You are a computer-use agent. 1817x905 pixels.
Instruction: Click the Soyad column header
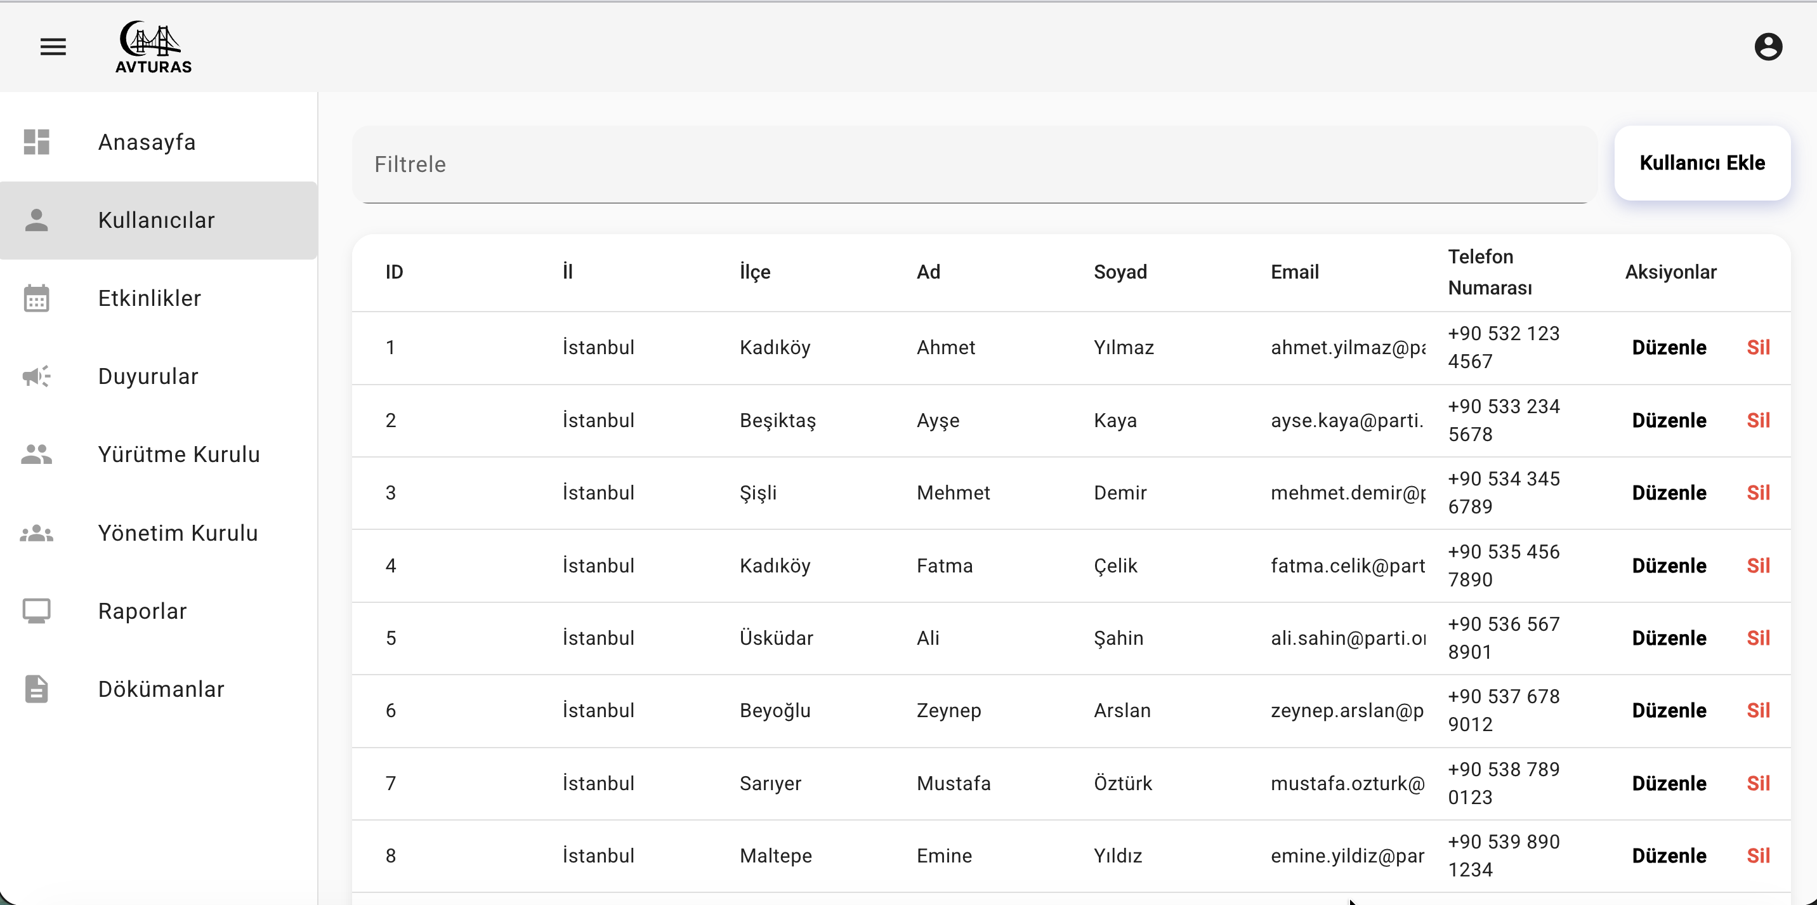1120,272
